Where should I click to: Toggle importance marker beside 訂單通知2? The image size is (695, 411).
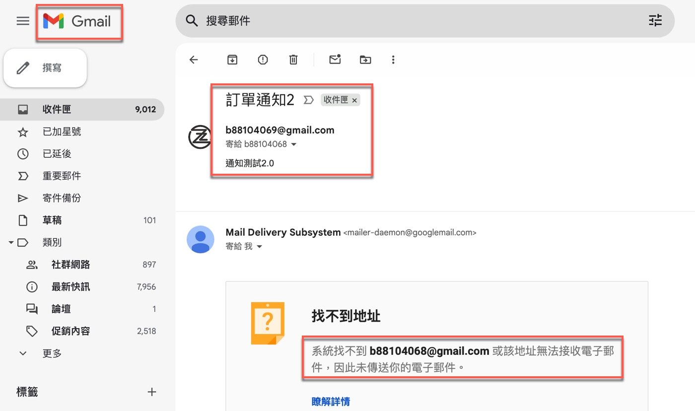pos(308,100)
